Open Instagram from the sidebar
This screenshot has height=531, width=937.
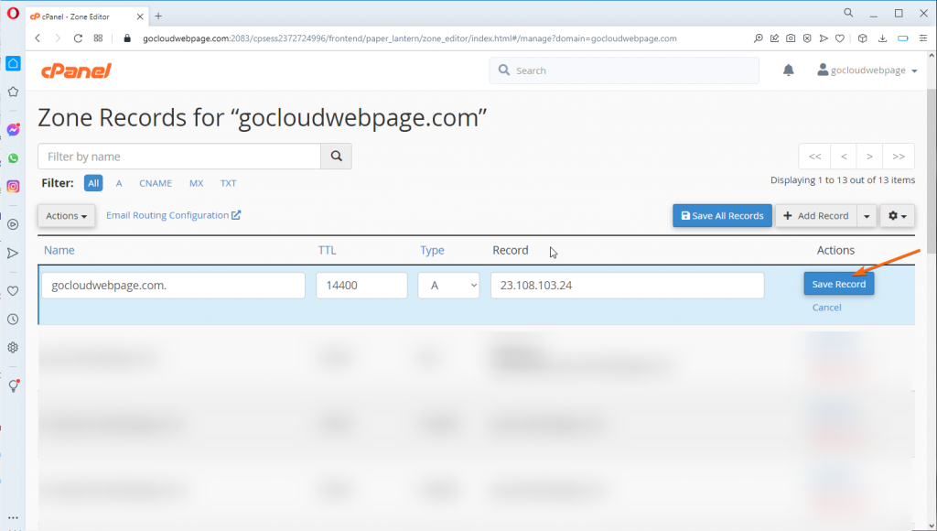point(13,186)
